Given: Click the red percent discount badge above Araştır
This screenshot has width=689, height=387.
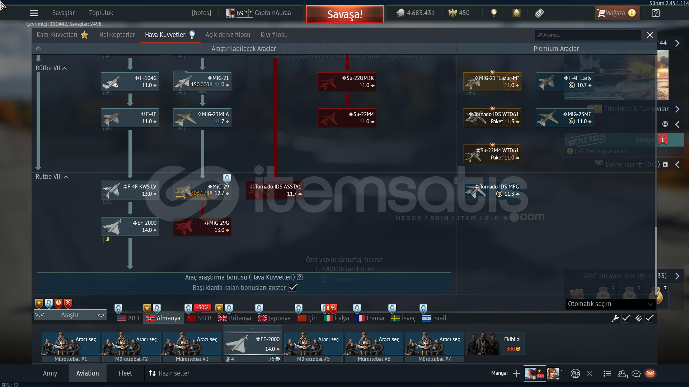Looking at the screenshot, I should (x=68, y=304).
